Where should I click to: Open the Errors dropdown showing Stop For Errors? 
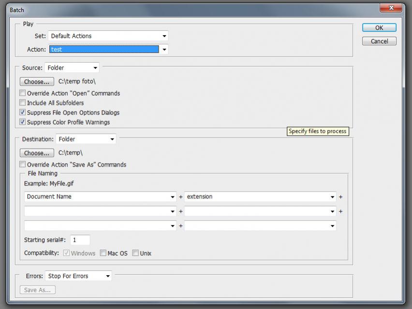(78, 276)
